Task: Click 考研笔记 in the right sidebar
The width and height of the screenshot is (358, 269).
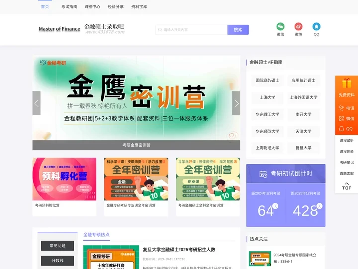Action: [x=347, y=162]
